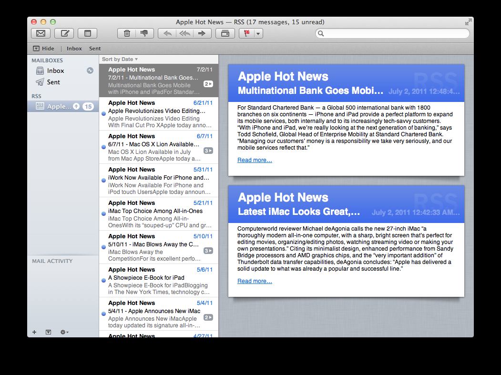Viewport: 501px width, 375px height.
Task: Delete message with the trash icon
Action: coord(127,33)
